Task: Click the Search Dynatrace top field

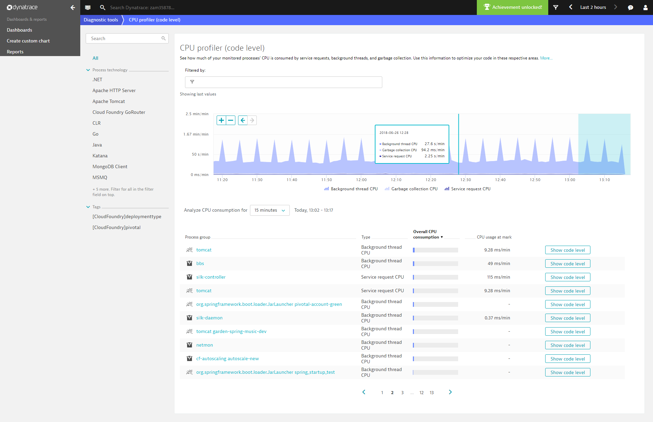Action: (x=142, y=7)
